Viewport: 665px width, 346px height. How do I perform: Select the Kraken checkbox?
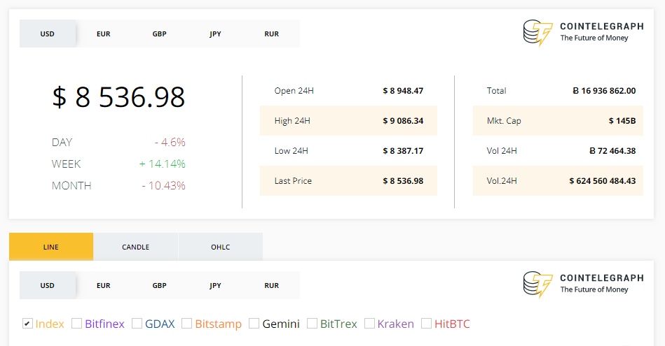(369, 324)
